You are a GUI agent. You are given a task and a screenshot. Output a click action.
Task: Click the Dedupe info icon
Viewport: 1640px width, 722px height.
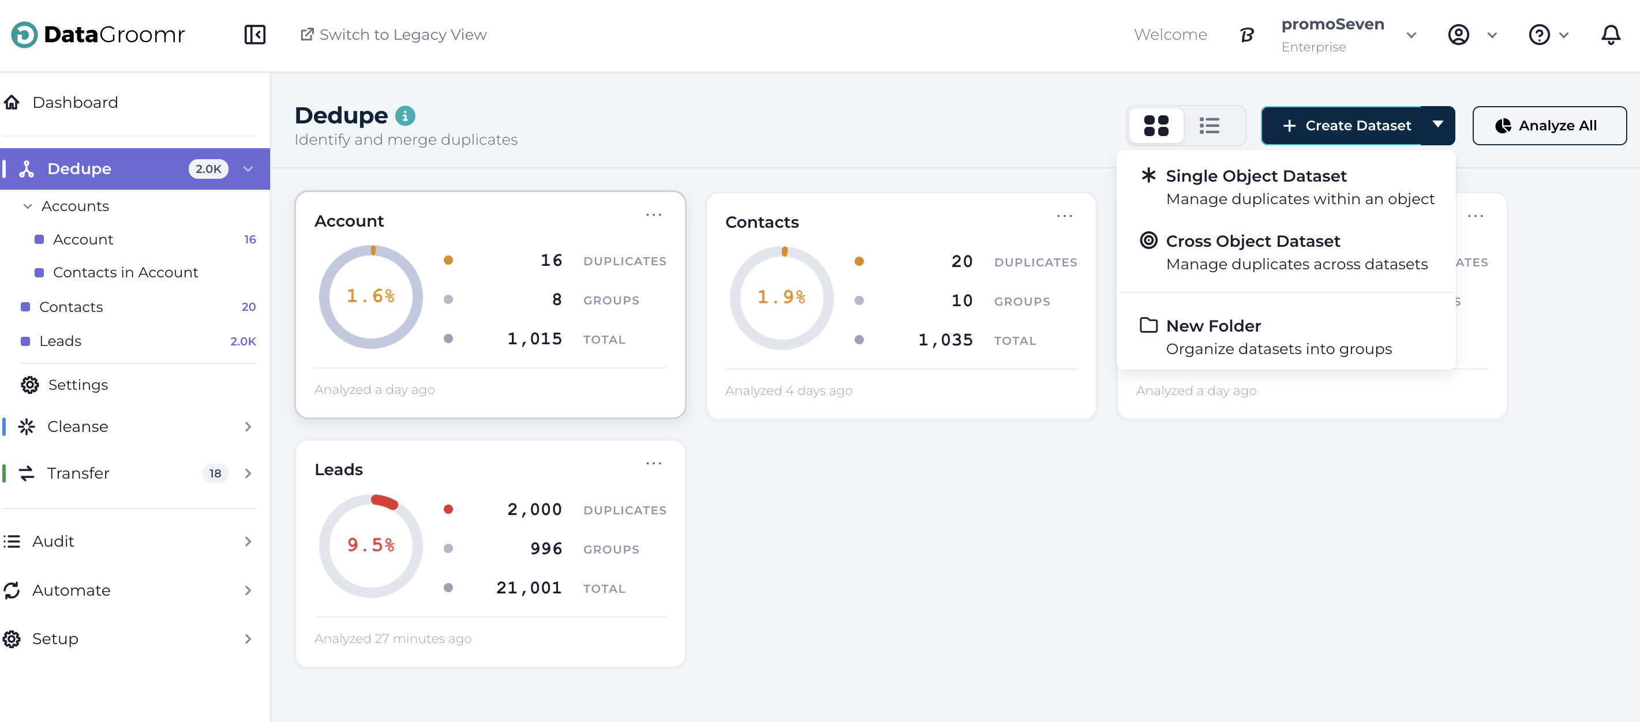pos(406,116)
